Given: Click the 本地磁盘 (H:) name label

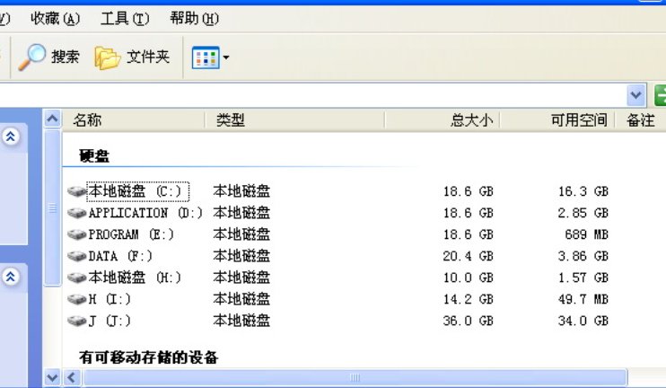Looking at the screenshot, I should coord(135,278).
